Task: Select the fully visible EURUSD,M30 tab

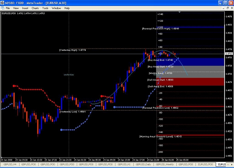Action: pos(205,164)
